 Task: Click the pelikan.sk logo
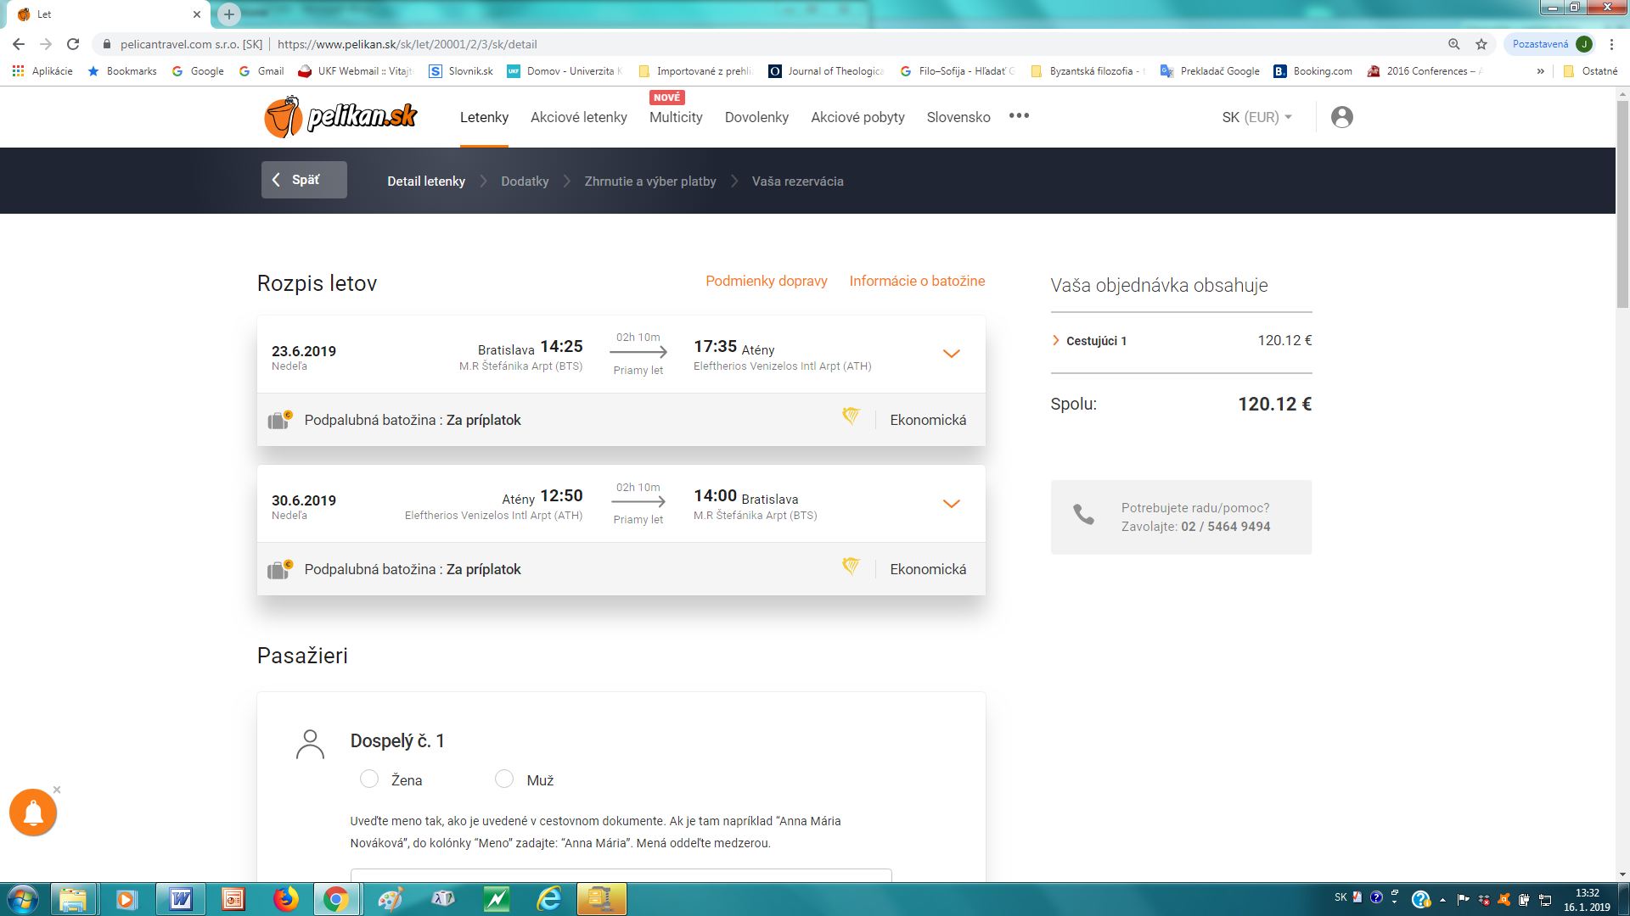click(340, 117)
